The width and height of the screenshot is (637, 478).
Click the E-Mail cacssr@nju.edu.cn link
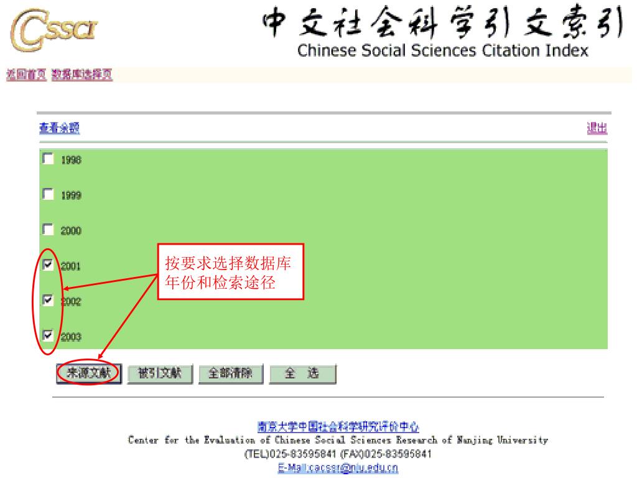coord(338,468)
